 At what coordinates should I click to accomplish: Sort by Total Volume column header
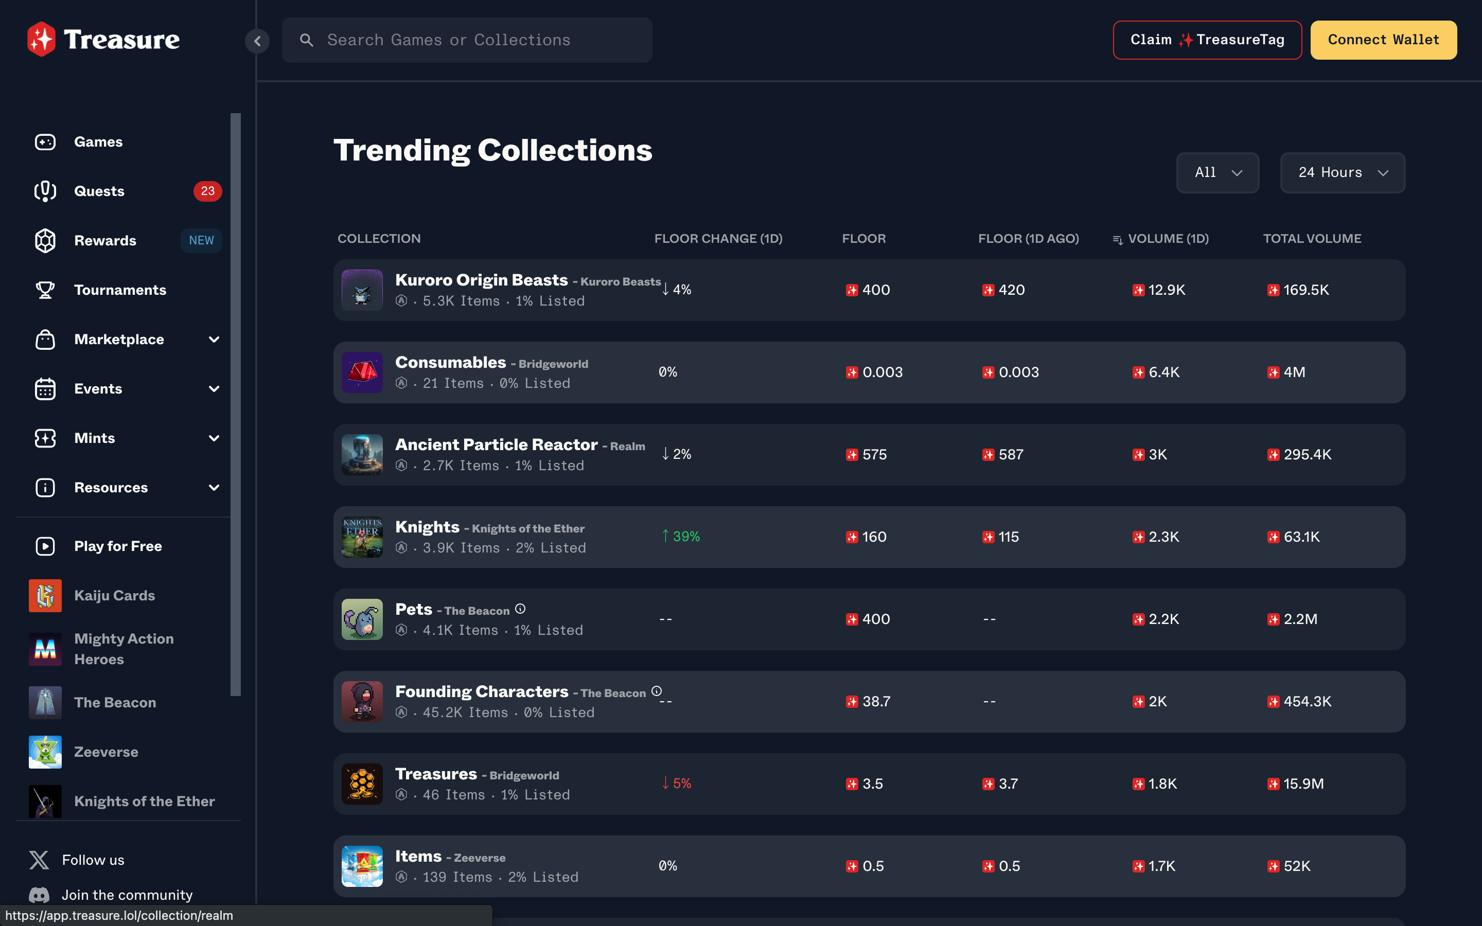1312,239
